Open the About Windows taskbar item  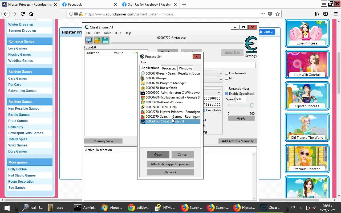[112, 208]
